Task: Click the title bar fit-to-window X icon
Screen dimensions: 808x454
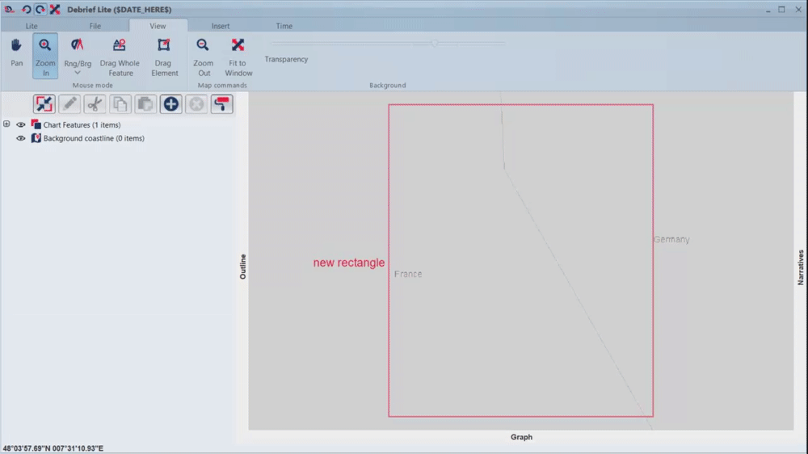Action: (x=55, y=9)
